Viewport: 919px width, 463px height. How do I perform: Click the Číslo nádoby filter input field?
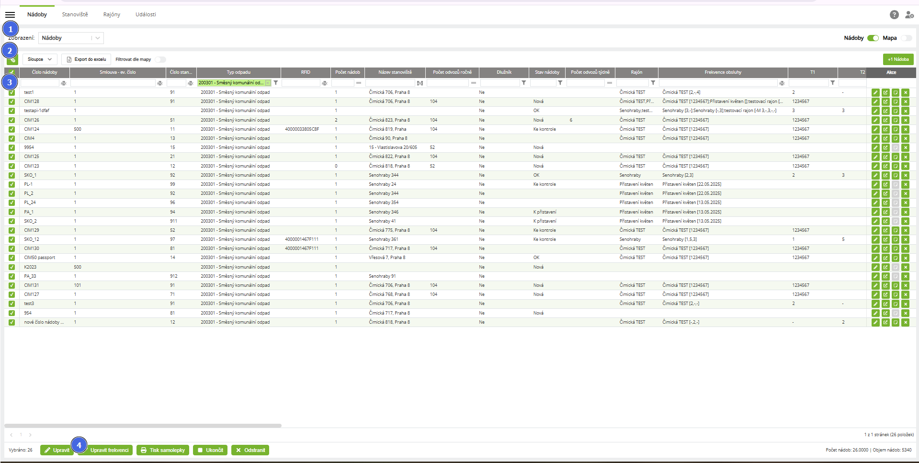click(40, 83)
